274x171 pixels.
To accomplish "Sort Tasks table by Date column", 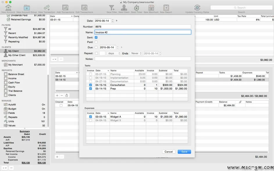I will pos(102,71).
